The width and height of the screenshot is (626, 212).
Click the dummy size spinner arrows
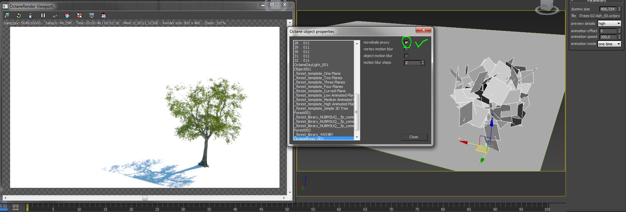pyautogui.click(x=619, y=9)
